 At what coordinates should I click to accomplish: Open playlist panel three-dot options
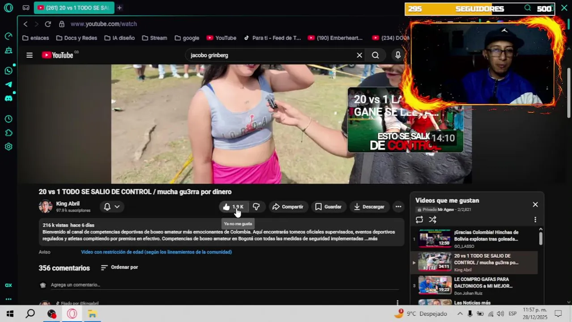click(535, 220)
